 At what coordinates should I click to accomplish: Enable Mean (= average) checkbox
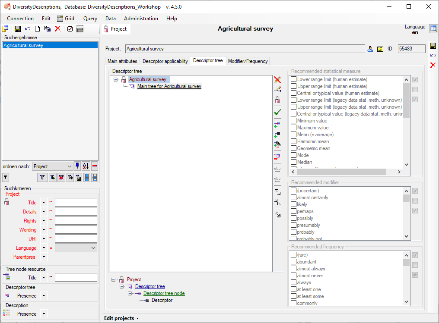(294, 135)
